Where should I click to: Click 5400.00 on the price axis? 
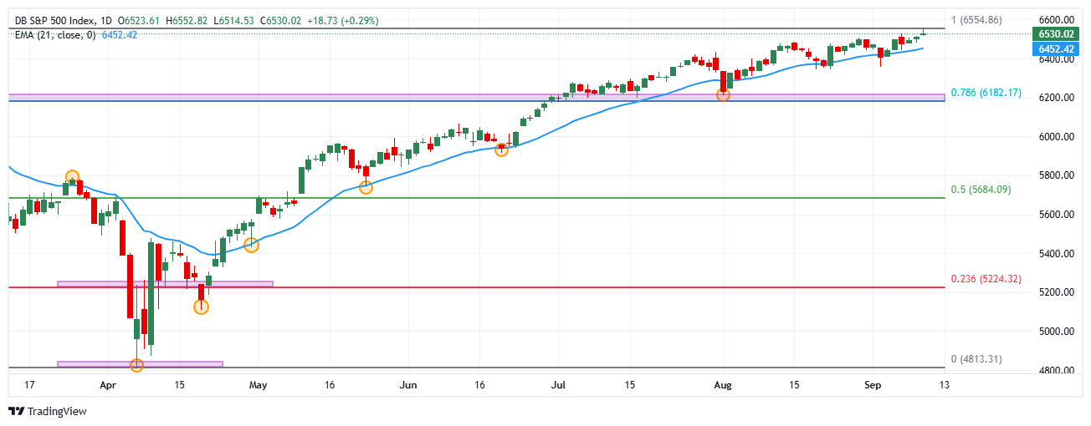click(x=1056, y=254)
